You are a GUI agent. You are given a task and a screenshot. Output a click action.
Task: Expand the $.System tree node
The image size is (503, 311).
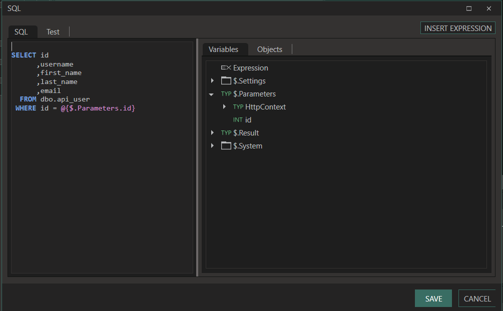(212, 146)
